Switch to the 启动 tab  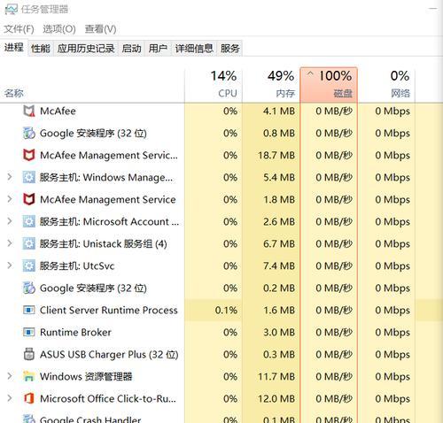131,48
